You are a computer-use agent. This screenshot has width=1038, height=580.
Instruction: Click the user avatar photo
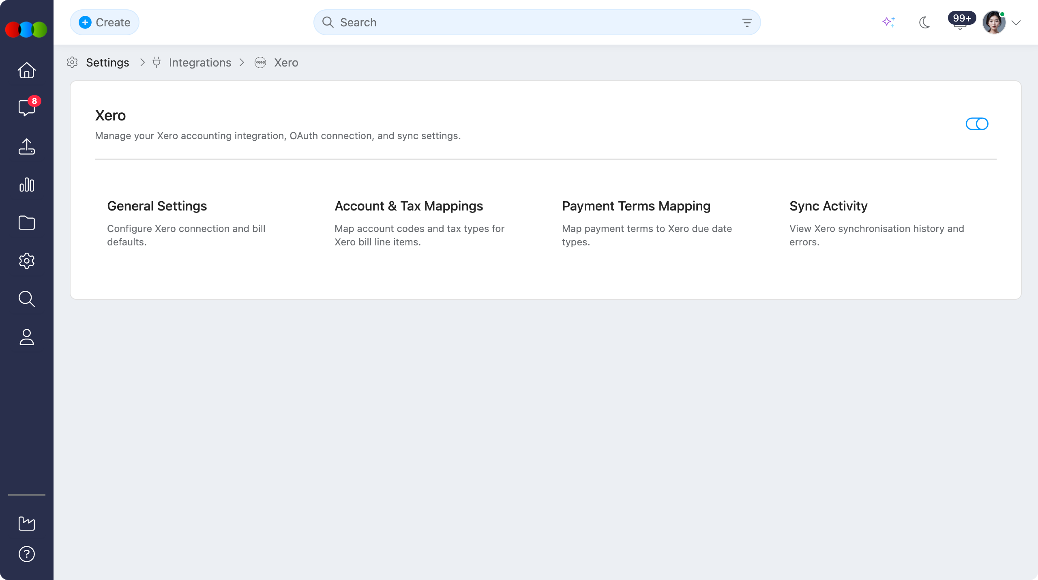click(994, 22)
